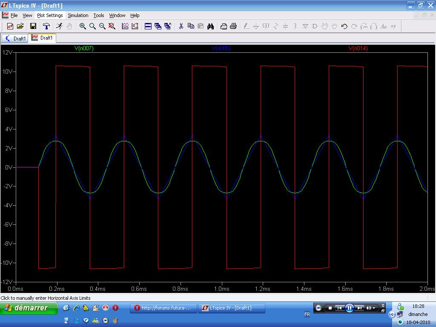Click the Save (floppy disk) icon

pyautogui.click(x=33, y=26)
